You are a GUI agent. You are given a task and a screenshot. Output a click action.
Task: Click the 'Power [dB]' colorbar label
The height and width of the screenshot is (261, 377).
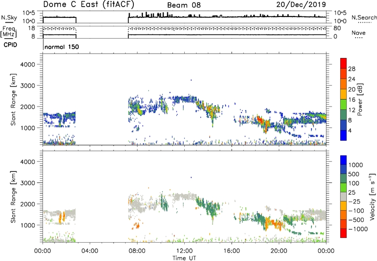tap(360, 99)
